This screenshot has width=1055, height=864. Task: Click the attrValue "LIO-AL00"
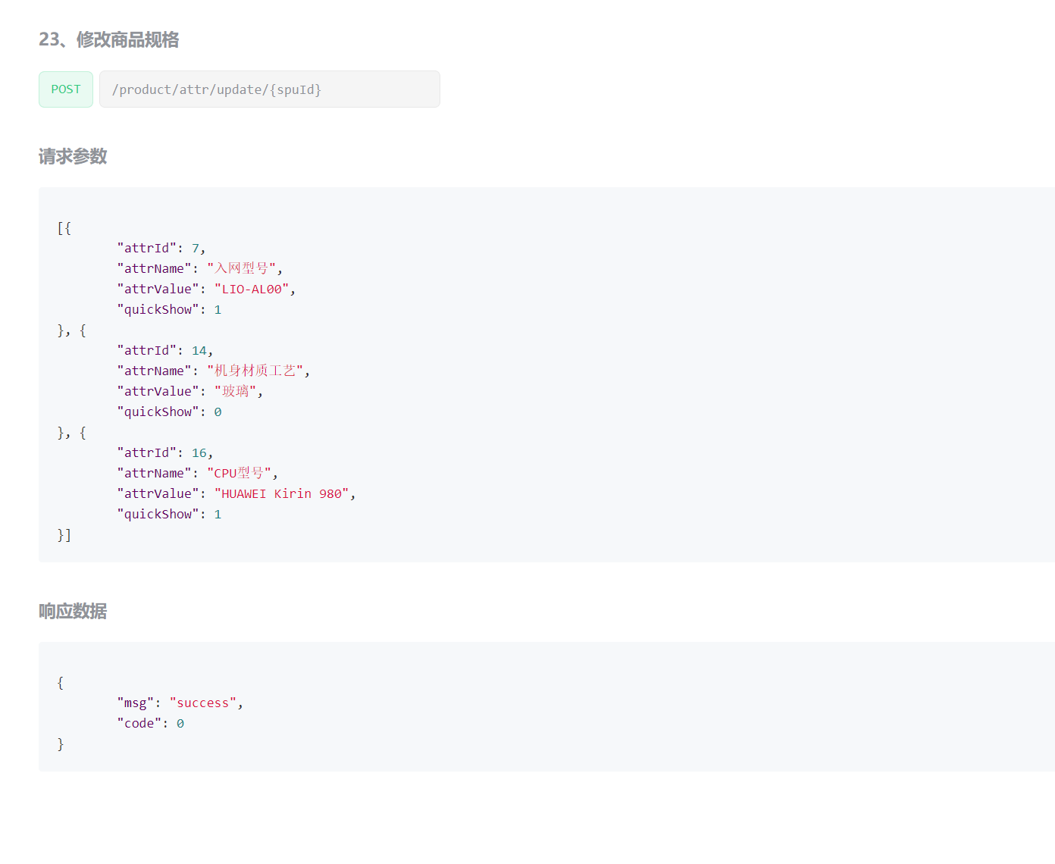pos(252,290)
